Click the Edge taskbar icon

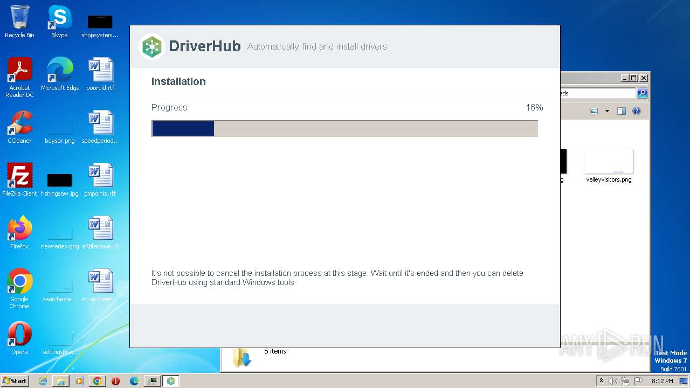click(134, 381)
